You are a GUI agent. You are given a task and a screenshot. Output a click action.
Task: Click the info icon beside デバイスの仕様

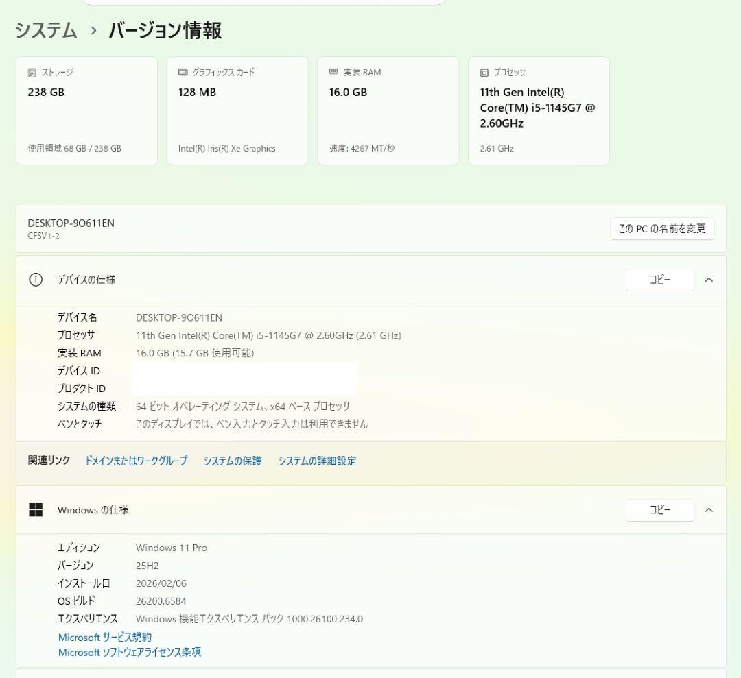pyautogui.click(x=36, y=280)
